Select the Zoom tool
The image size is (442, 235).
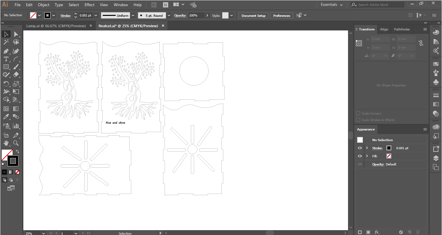tap(16, 143)
